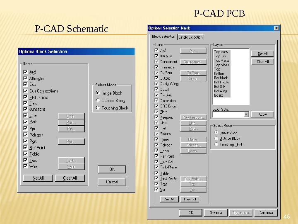Toggle Bus checkbox in Block Selection dialog
This screenshot has height=224, width=298.
25,84
